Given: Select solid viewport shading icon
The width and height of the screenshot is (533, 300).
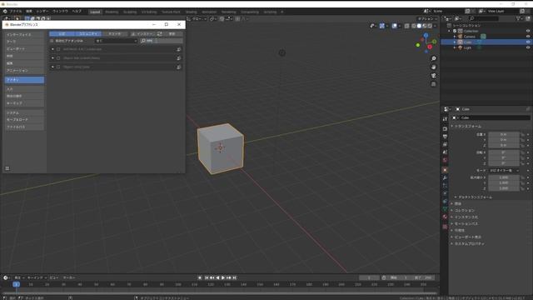Looking at the screenshot, I should pyautogui.click(x=419, y=26).
